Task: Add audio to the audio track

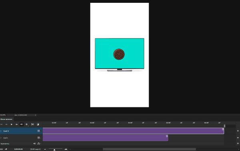Action: pyautogui.click(x=238, y=143)
